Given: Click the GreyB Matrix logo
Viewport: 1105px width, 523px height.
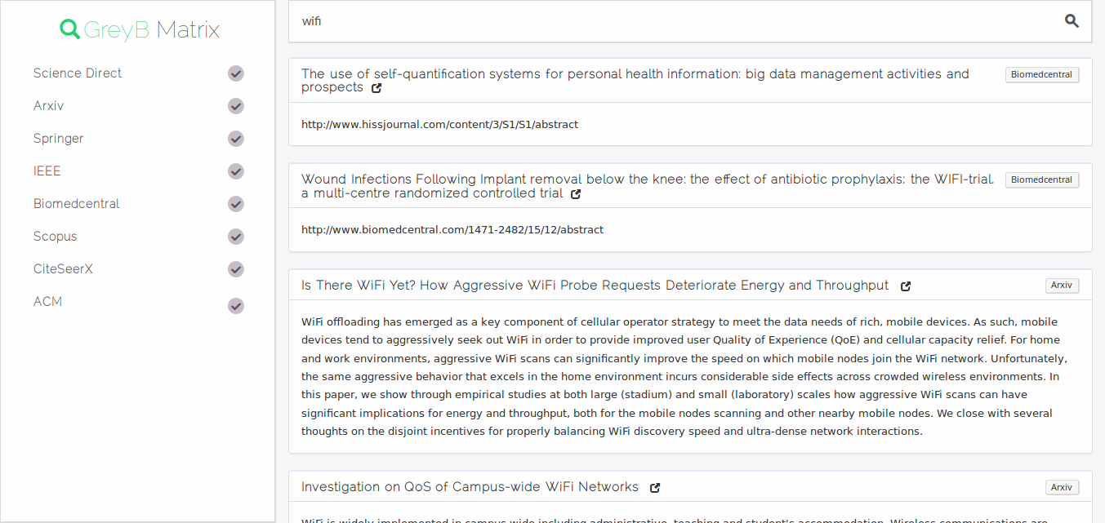Looking at the screenshot, I should click(x=140, y=30).
